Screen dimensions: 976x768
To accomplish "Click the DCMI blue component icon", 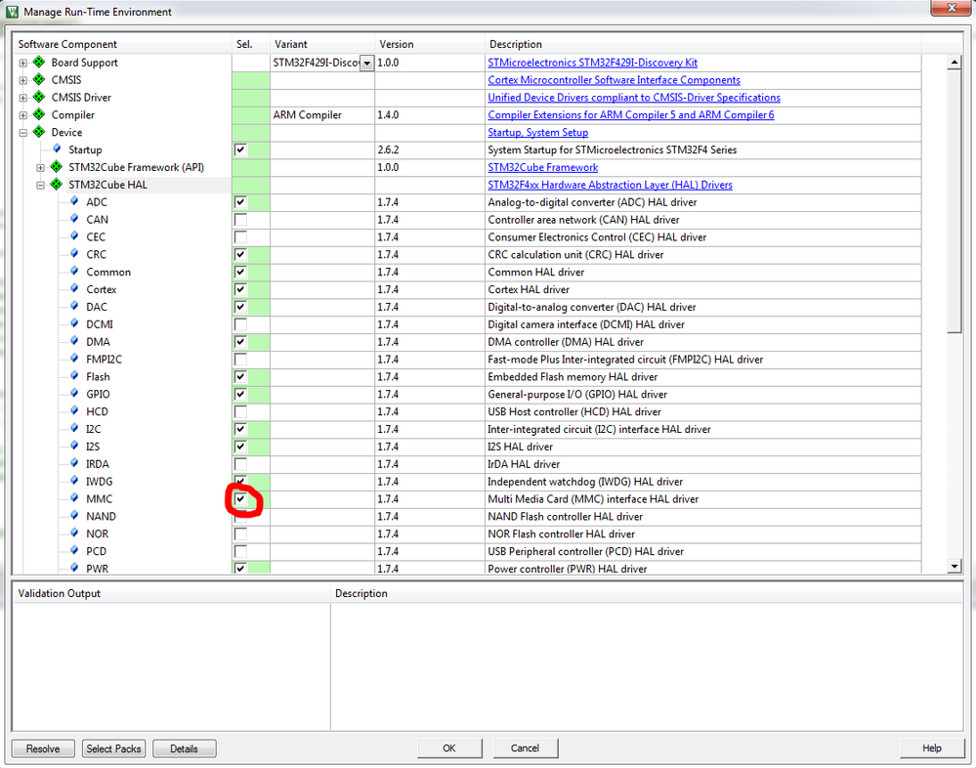I will [x=74, y=323].
